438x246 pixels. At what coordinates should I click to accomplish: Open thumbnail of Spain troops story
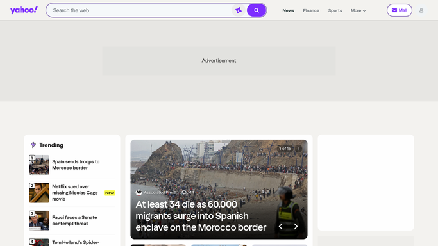point(39,165)
